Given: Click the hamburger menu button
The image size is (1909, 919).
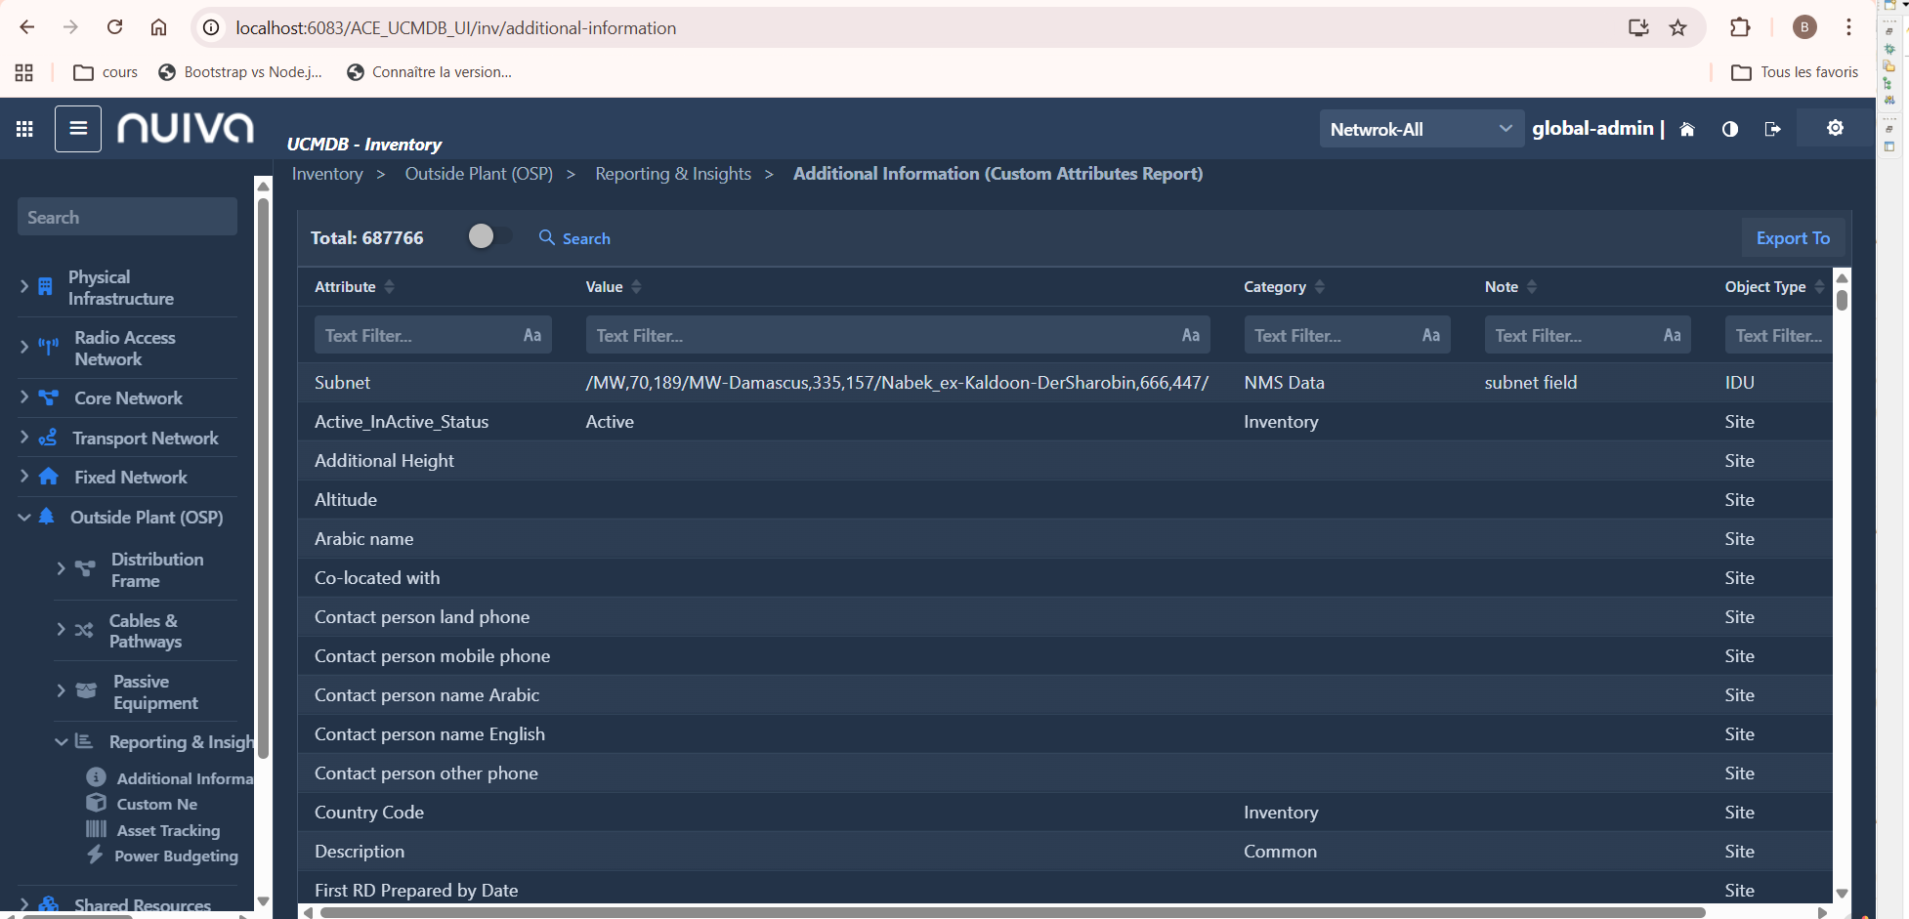Looking at the screenshot, I should pyautogui.click(x=78, y=129).
